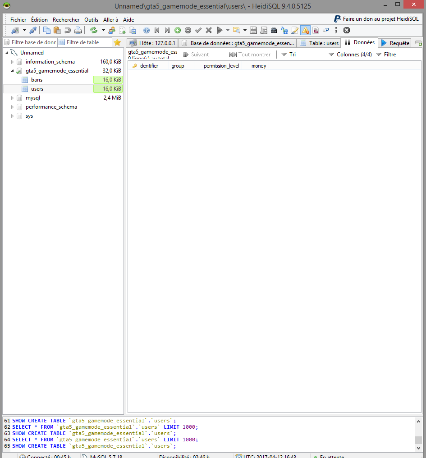Image resolution: width=426 pixels, height=458 pixels.
Task: Click the database filter input field
Action: coord(30,42)
